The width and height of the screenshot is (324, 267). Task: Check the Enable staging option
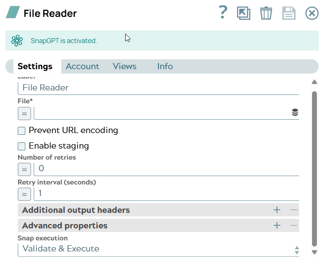pos(22,146)
